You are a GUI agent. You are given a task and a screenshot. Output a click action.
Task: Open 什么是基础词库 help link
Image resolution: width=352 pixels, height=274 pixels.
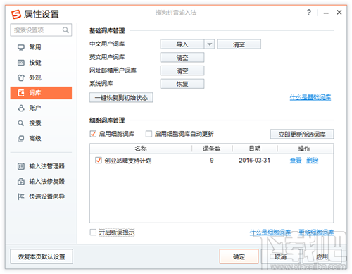tap(310, 97)
